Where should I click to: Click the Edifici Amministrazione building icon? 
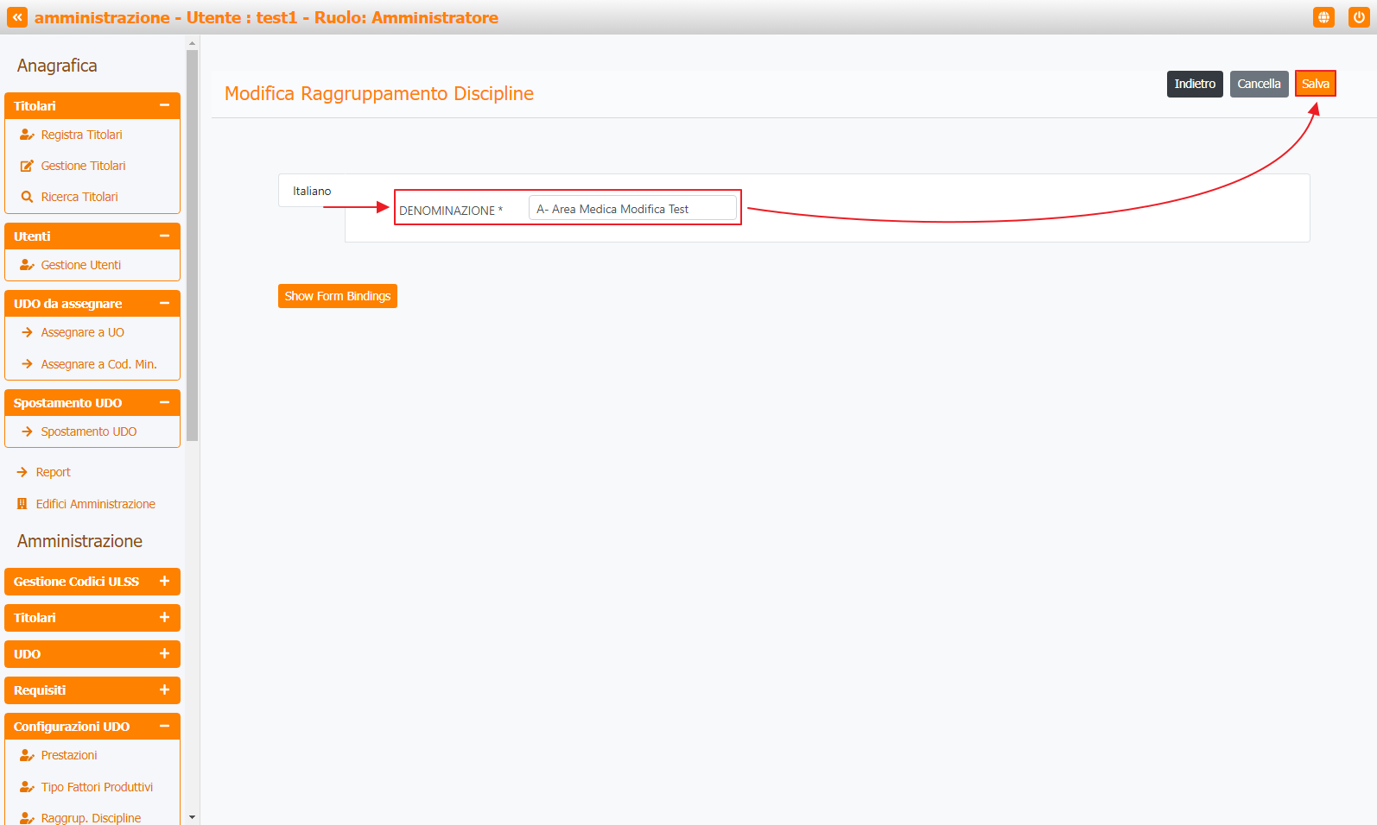click(x=22, y=504)
